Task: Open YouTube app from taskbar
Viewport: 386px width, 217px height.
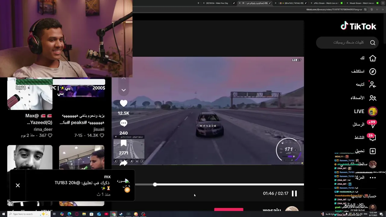Action: pyautogui.click(x=106, y=214)
